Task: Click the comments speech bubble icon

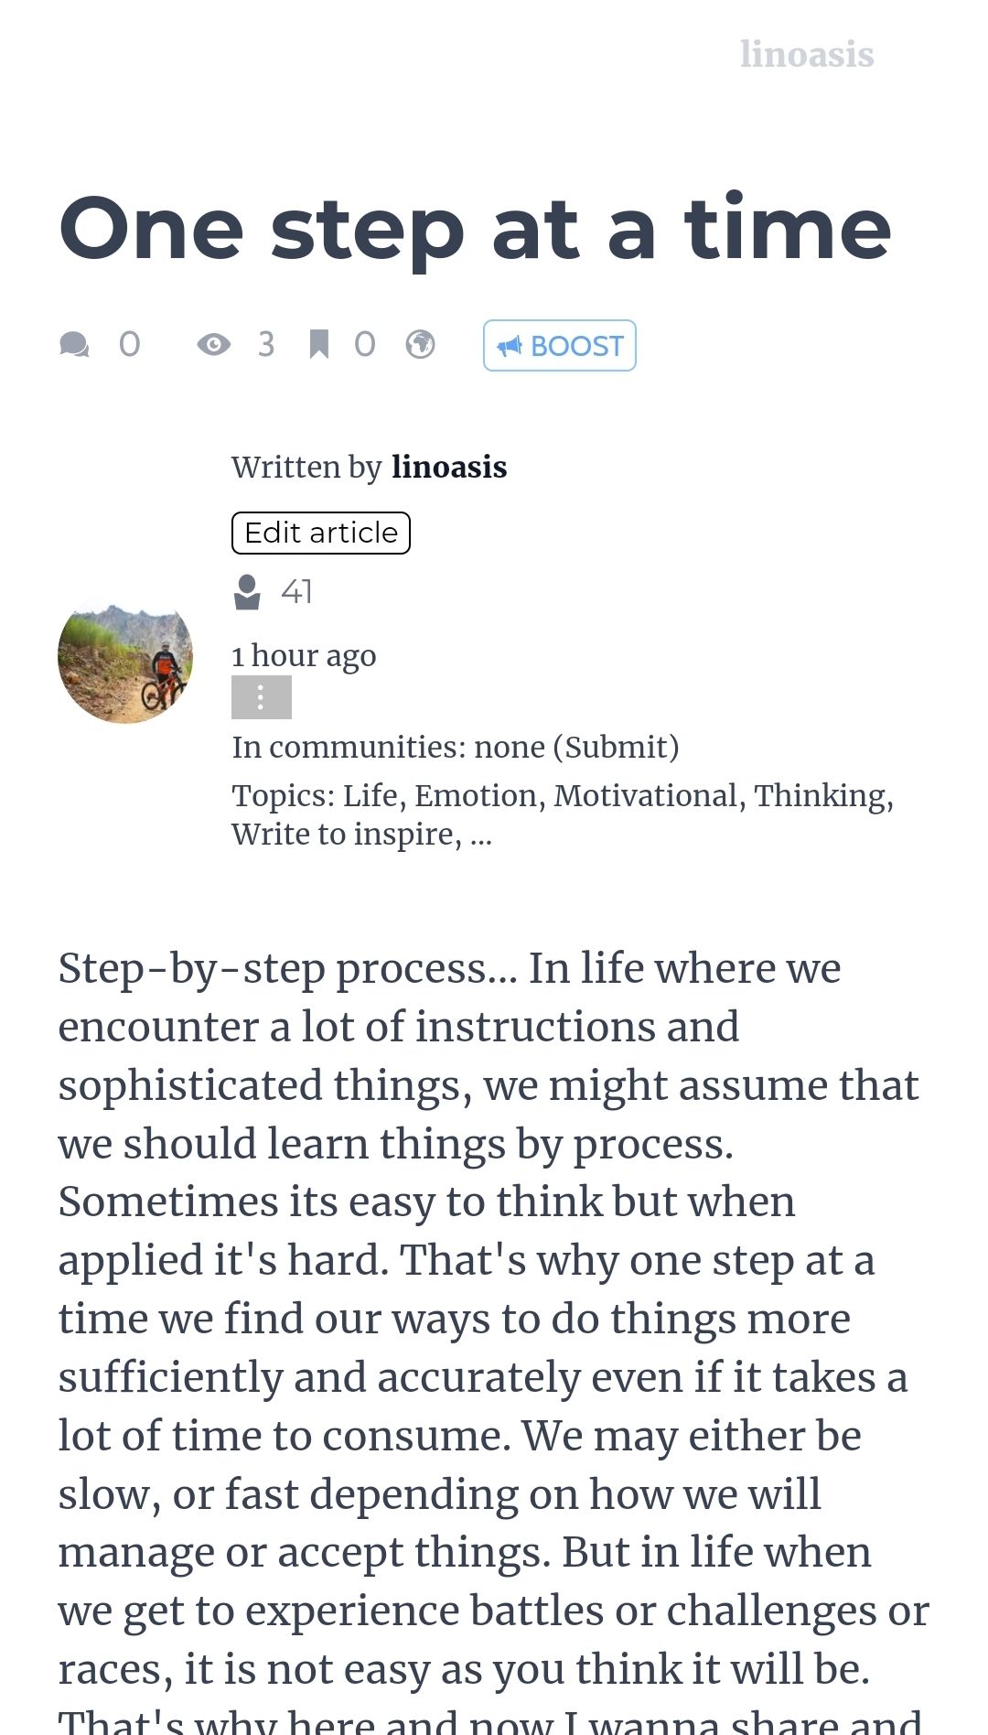Action: tap(74, 345)
